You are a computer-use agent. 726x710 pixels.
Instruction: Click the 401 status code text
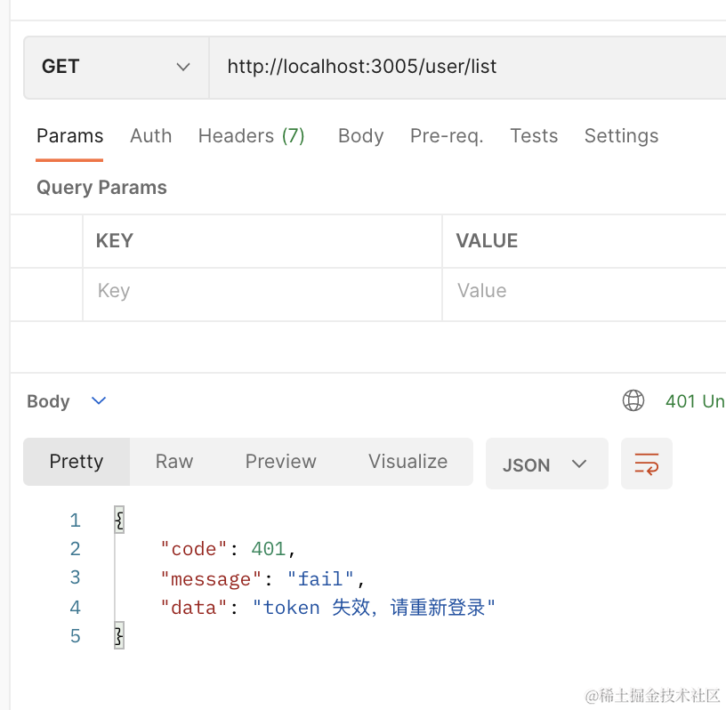694,401
